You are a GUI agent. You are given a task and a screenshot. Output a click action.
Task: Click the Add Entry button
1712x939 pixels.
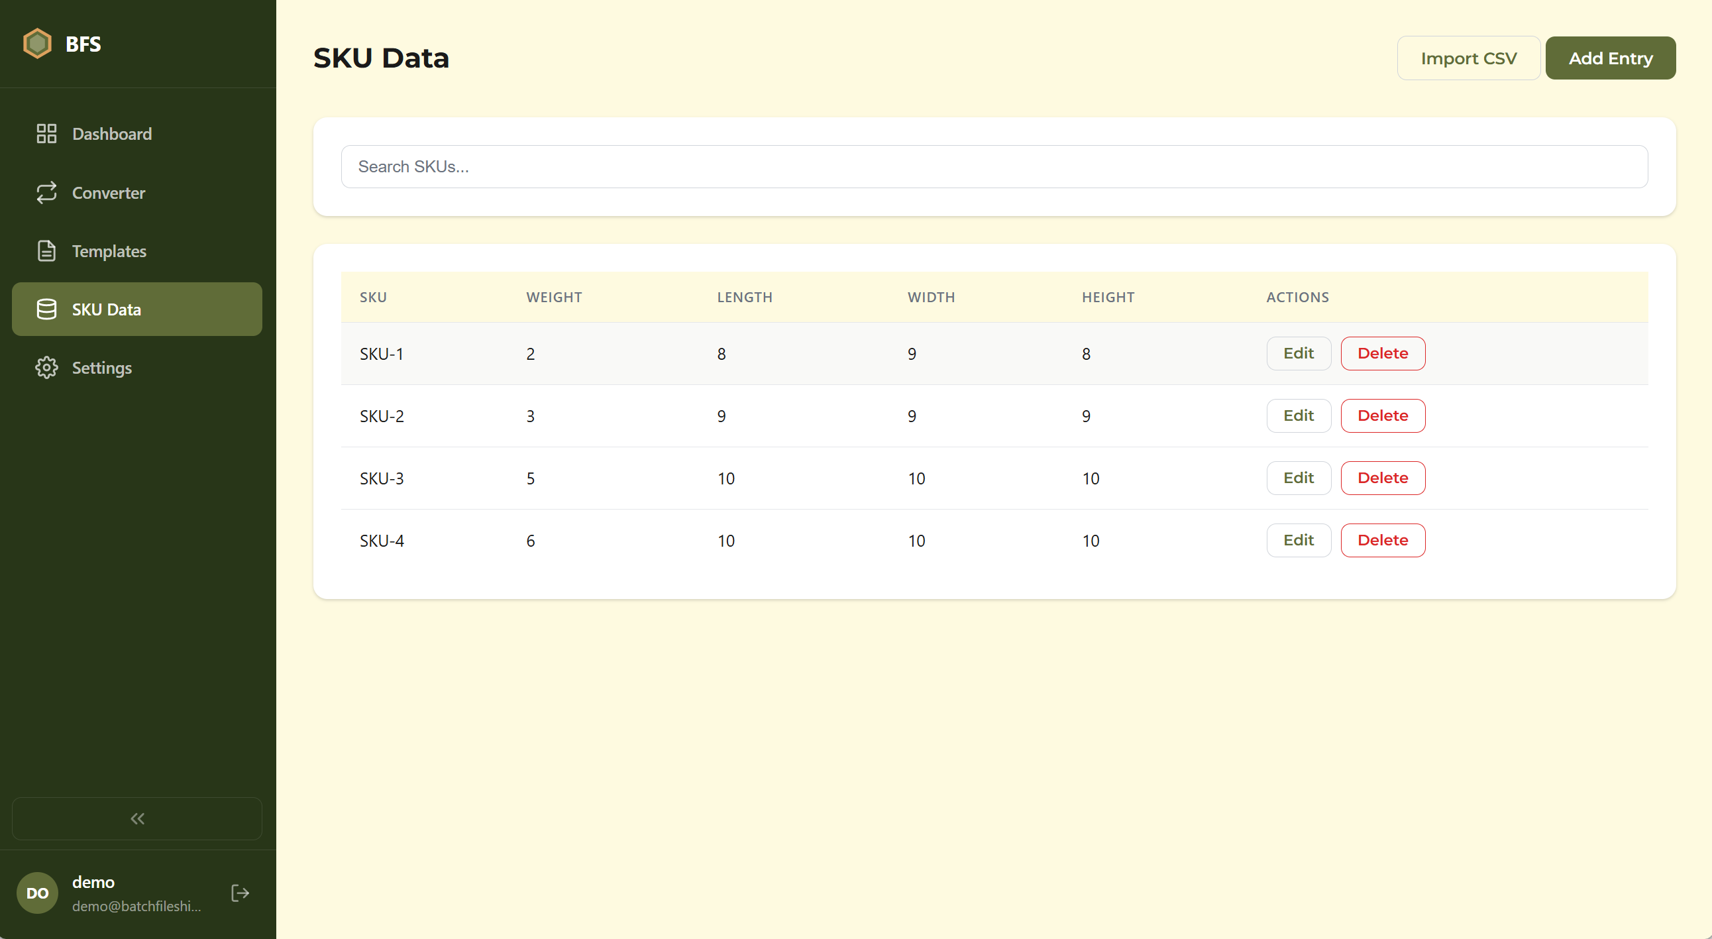[1611, 58]
